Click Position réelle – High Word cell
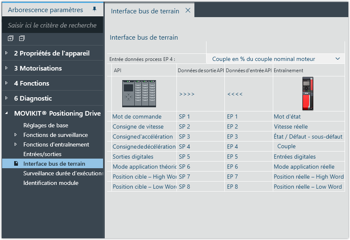The width and height of the screenshot is (350, 240). (x=307, y=177)
